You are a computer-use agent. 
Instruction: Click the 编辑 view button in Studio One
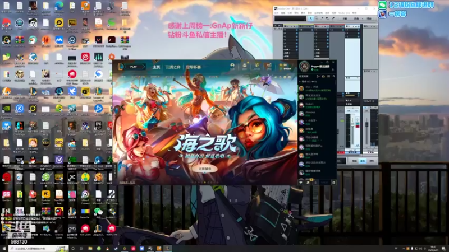(355, 161)
